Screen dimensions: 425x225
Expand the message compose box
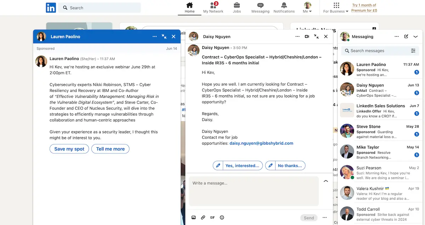pos(326,181)
